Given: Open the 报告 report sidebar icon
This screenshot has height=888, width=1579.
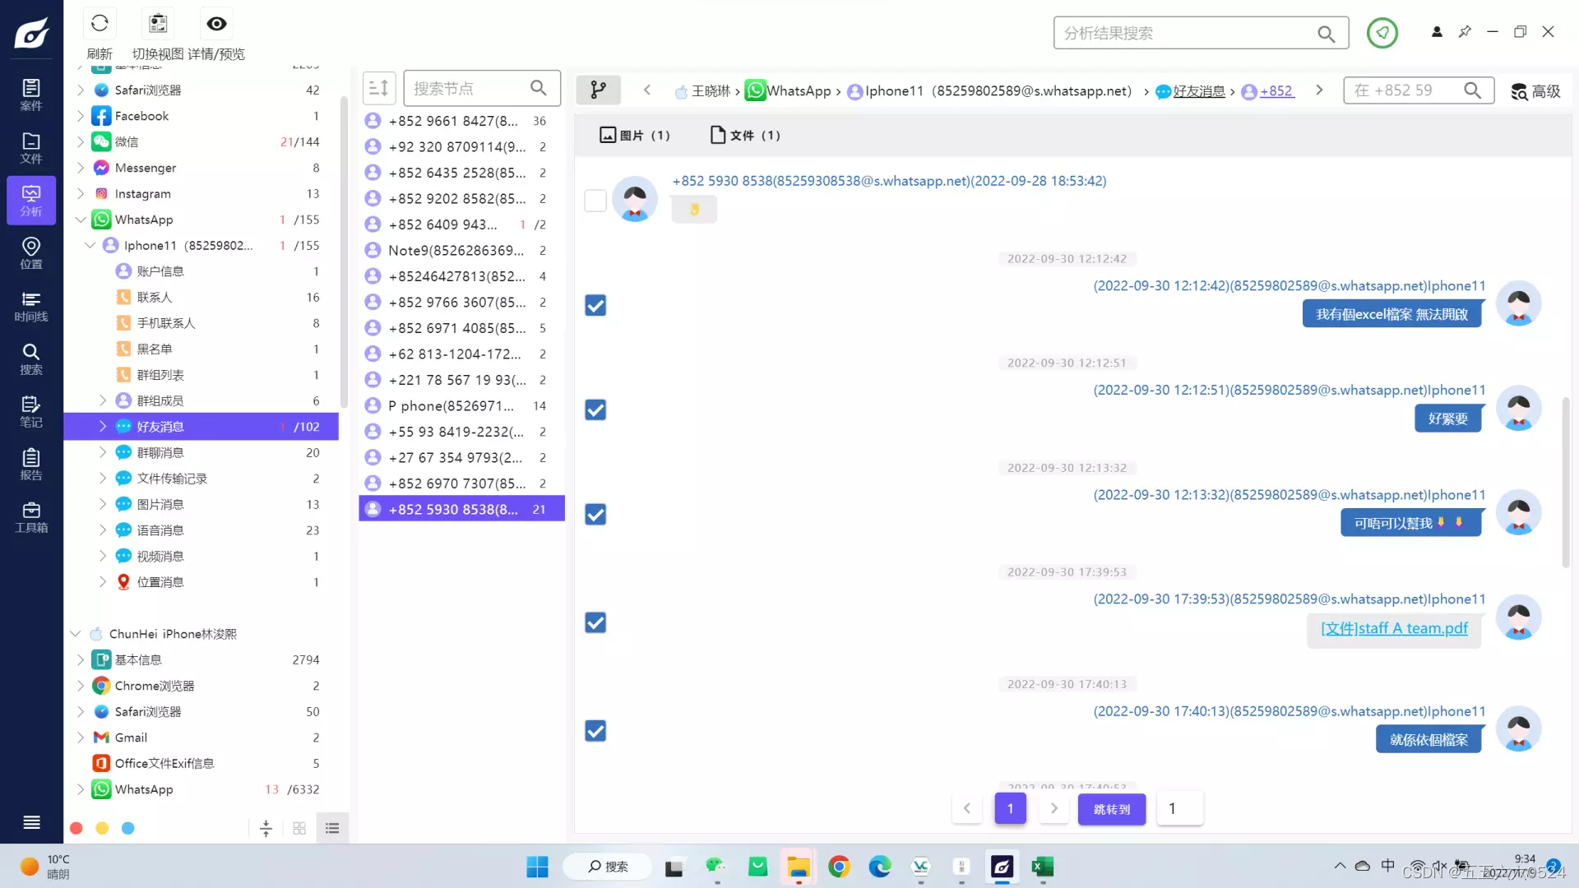Looking at the screenshot, I should click(31, 464).
